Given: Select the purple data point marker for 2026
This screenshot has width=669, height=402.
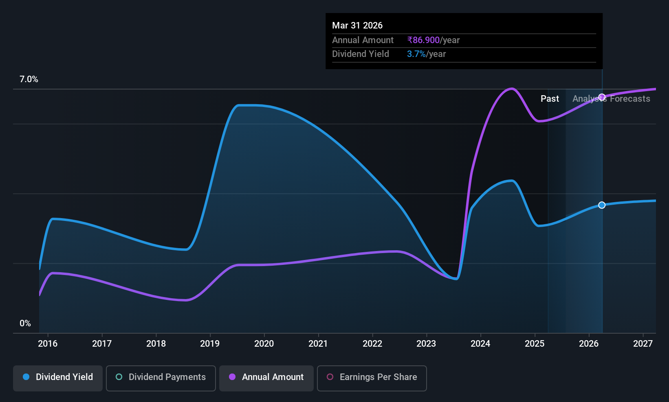Looking at the screenshot, I should [x=602, y=97].
